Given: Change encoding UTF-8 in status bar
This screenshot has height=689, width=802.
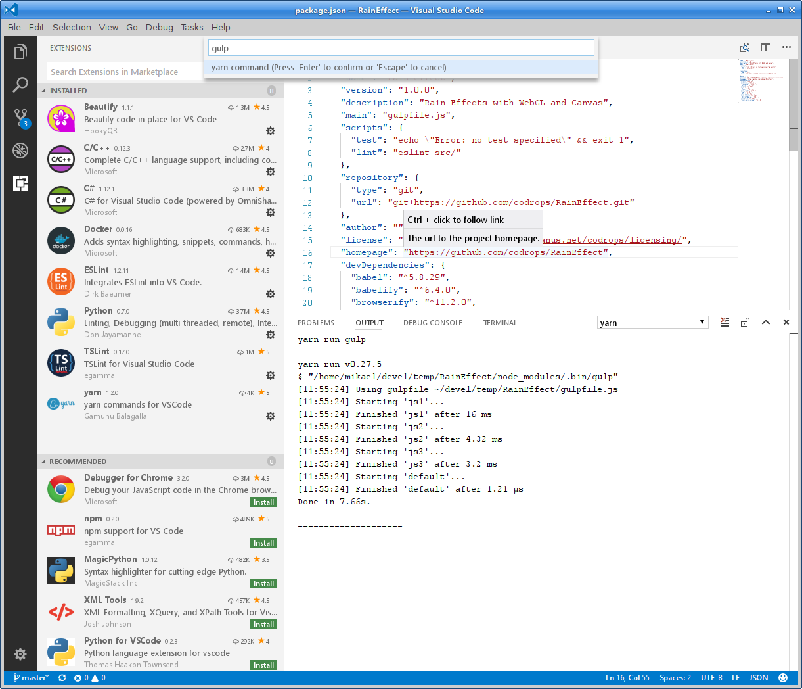Looking at the screenshot, I should pos(711,678).
